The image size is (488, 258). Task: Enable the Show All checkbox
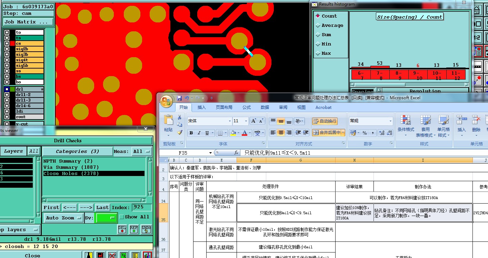pos(121,217)
